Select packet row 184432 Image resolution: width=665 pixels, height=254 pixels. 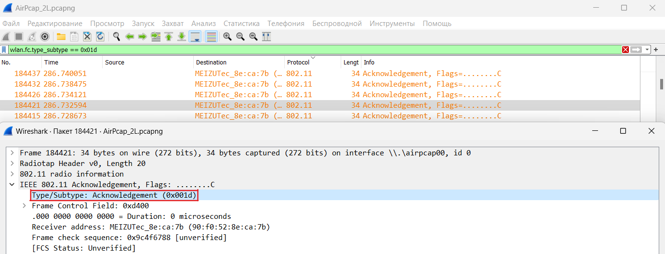[320, 84]
